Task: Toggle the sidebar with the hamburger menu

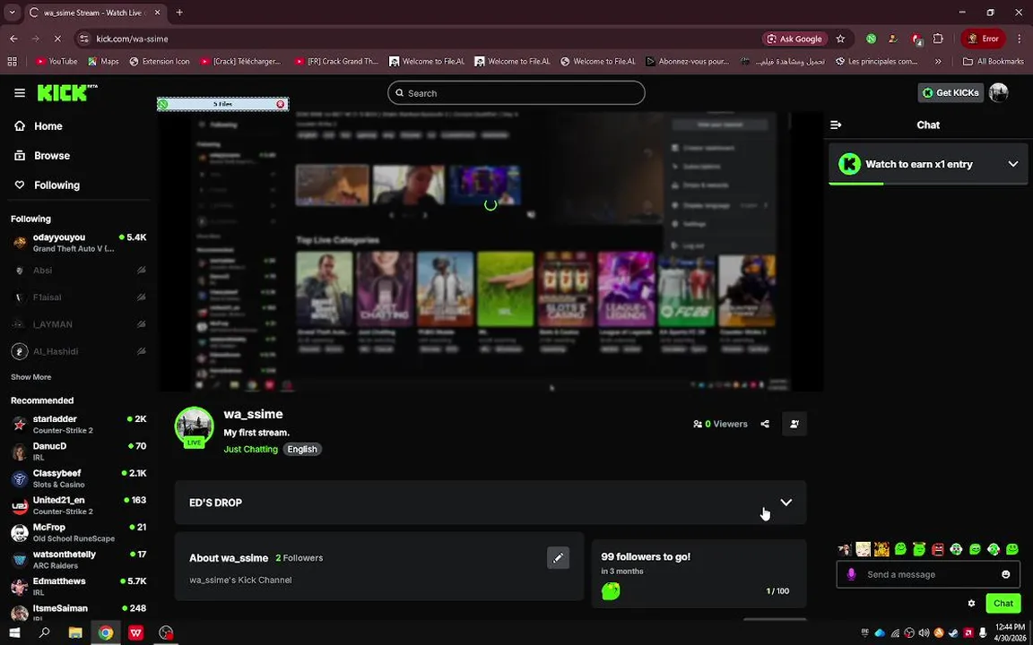Action: (20, 93)
